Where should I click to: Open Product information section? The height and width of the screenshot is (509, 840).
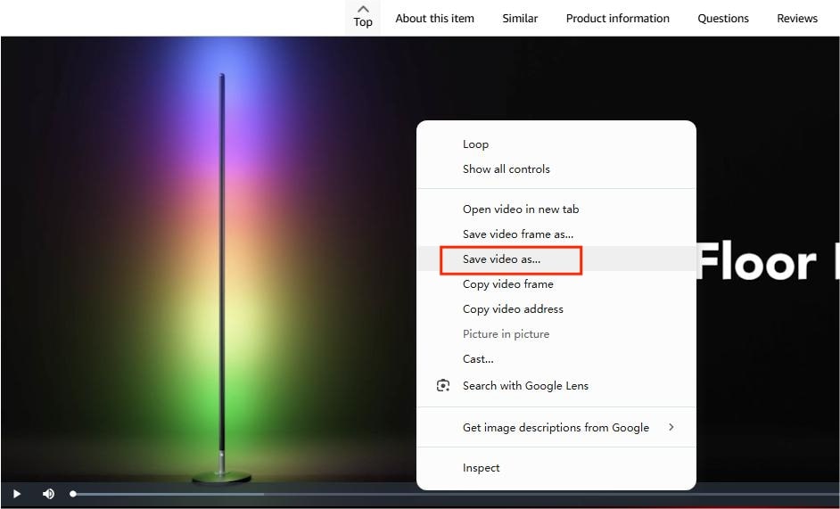[x=618, y=18]
